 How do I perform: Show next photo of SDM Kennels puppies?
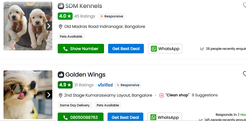49,26
